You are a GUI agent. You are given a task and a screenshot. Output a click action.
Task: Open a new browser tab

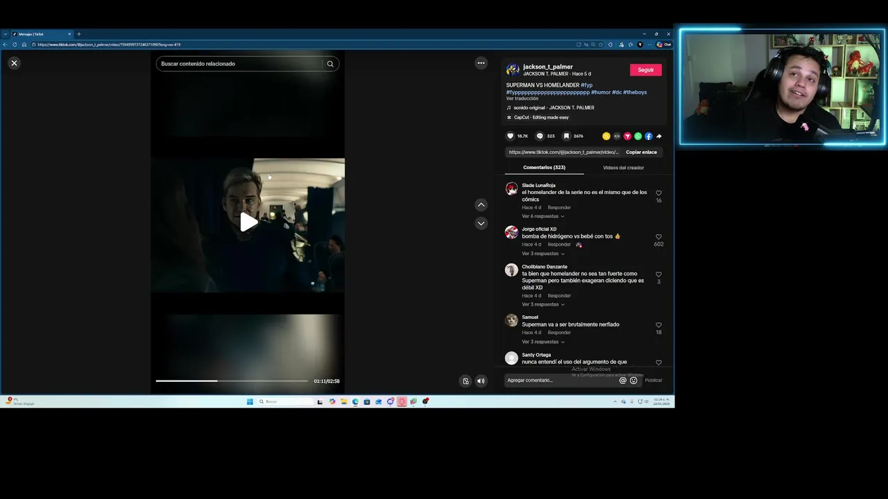(x=78, y=34)
